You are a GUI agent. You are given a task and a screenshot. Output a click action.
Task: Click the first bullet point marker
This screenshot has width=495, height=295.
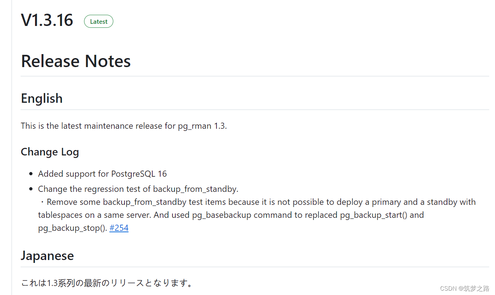pyautogui.click(x=31, y=174)
